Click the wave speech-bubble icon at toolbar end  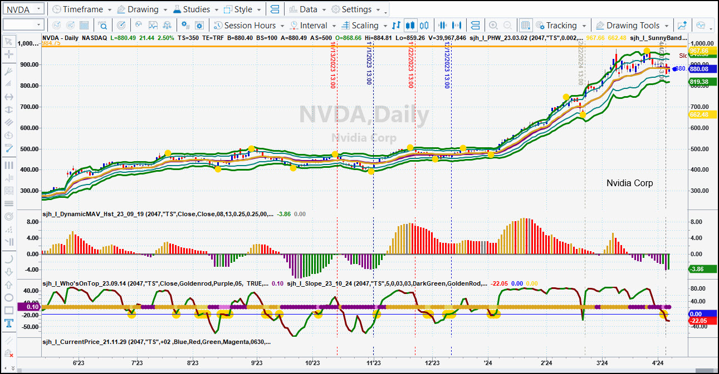[700, 26]
